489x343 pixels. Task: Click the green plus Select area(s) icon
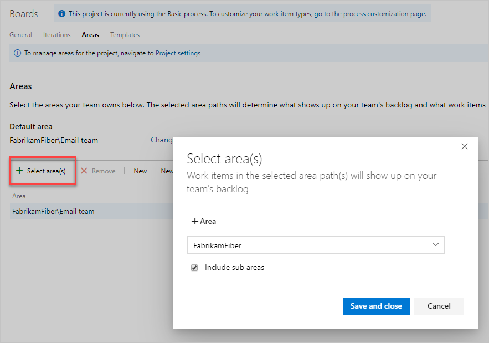(19, 171)
